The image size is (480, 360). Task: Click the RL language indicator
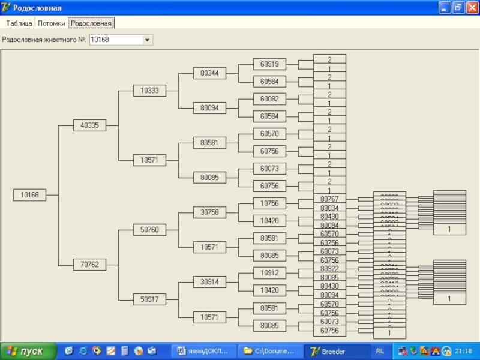[x=380, y=351]
